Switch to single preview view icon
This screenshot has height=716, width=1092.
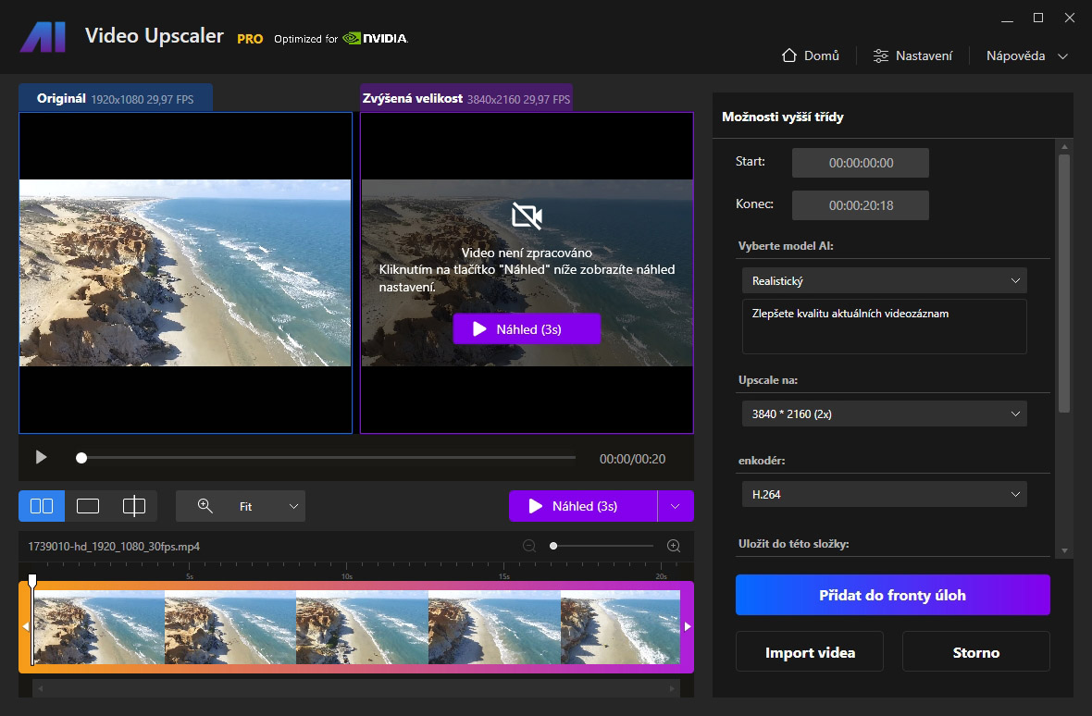[x=88, y=506]
